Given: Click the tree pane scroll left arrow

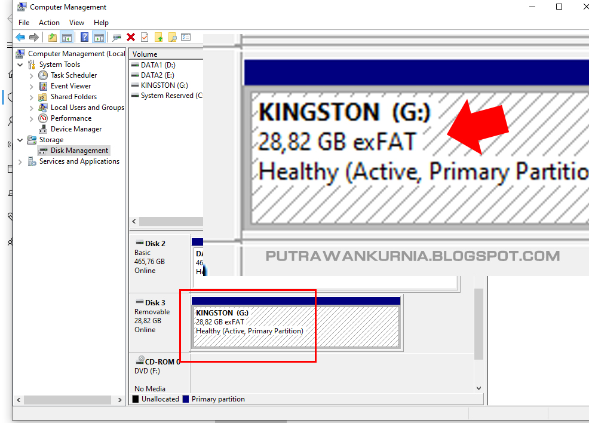Looking at the screenshot, I should (x=19, y=400).
